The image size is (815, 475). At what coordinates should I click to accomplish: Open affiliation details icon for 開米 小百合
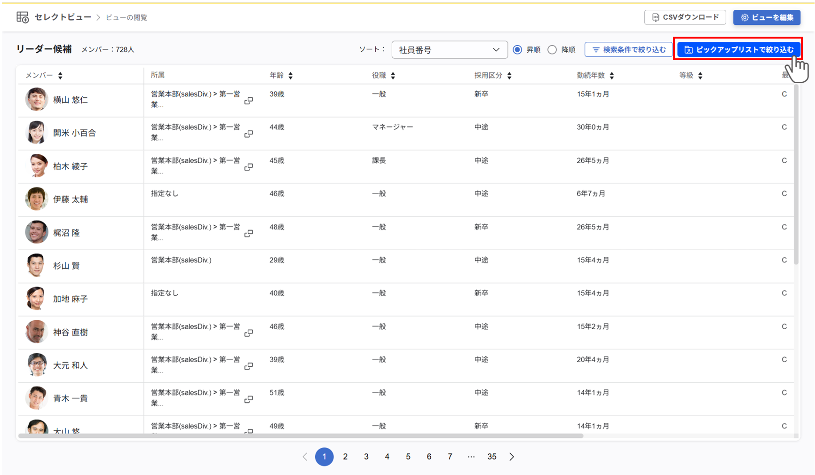click(x=249, y=134)
